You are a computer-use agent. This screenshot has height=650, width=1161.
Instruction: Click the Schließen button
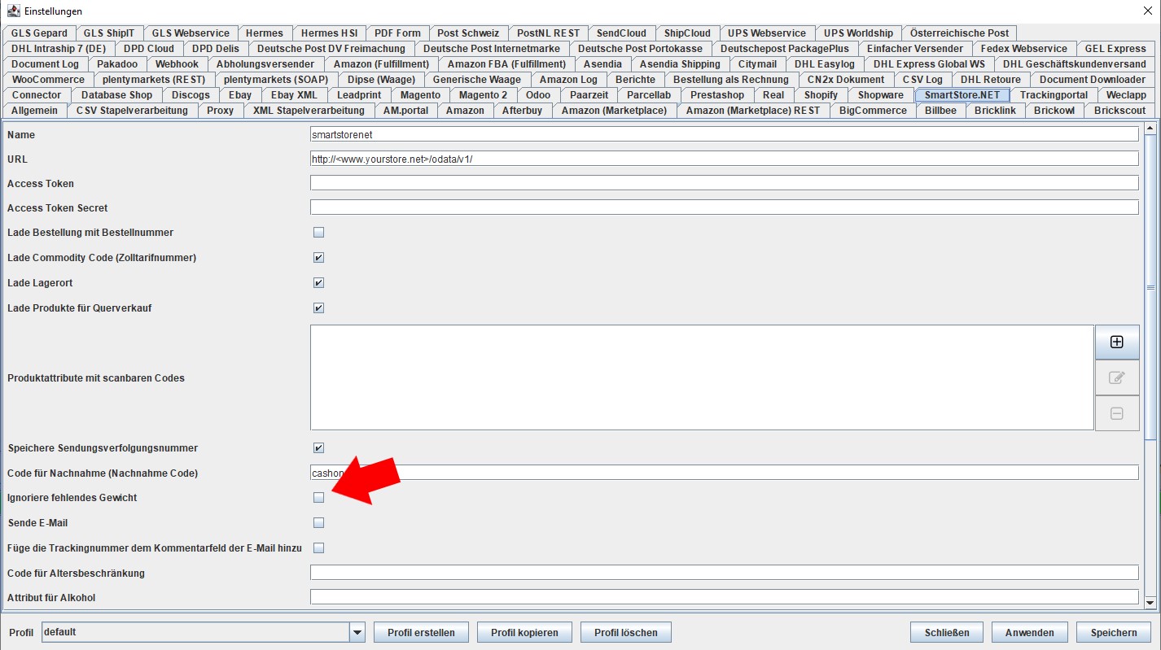(947, 632)
